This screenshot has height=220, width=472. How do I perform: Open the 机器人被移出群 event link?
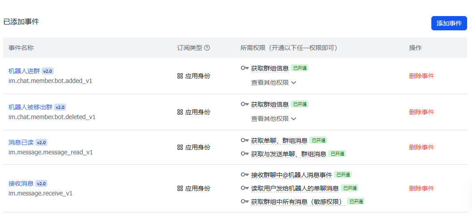30,107
